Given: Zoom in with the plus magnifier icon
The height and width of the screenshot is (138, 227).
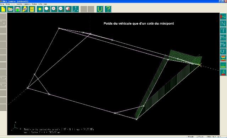Looking at the screenshot, I should (x=54, y=9).
